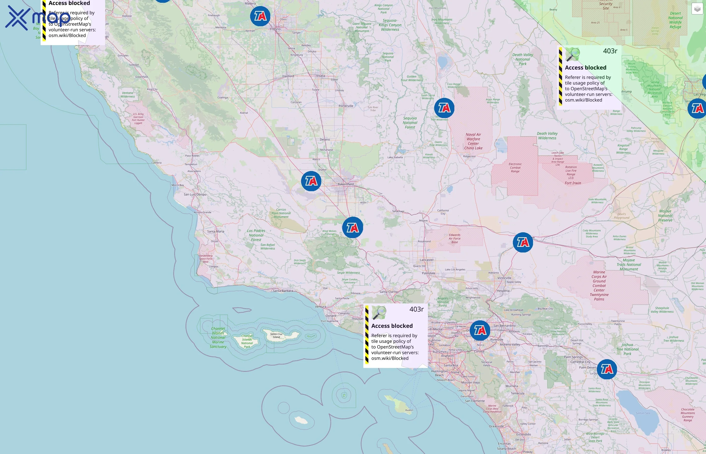
Task: Select the TA marker west of Bakersfield
Action: tap(311, 181)
